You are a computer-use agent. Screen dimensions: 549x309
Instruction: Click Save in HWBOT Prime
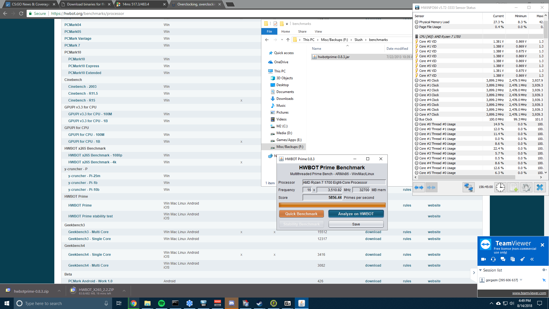tap(356, 224)
